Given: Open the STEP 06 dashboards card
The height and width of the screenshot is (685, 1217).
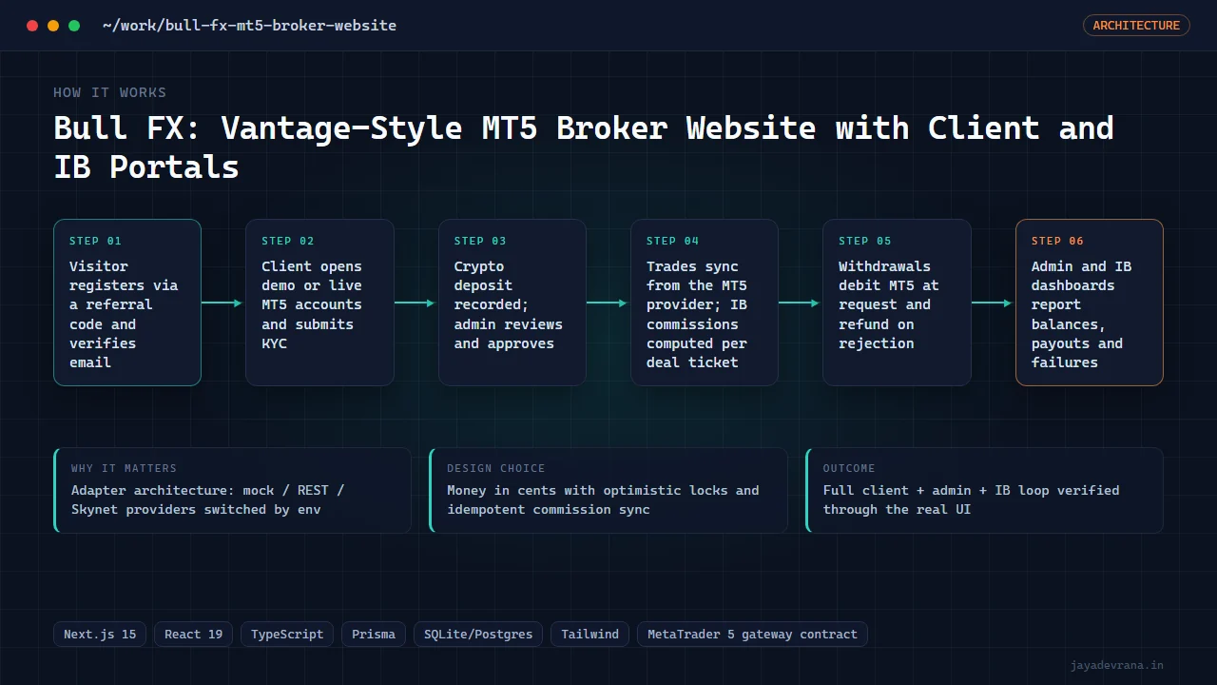Looking at the screenshot, I should [1090, 303].
